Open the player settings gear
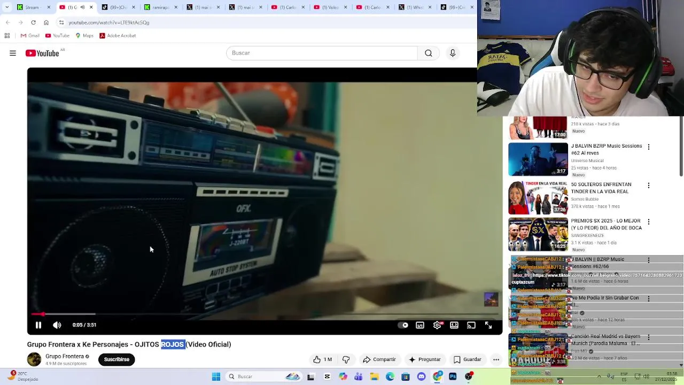Image resolution: width=684 pixels, height=385 pixels. (437, 325)
